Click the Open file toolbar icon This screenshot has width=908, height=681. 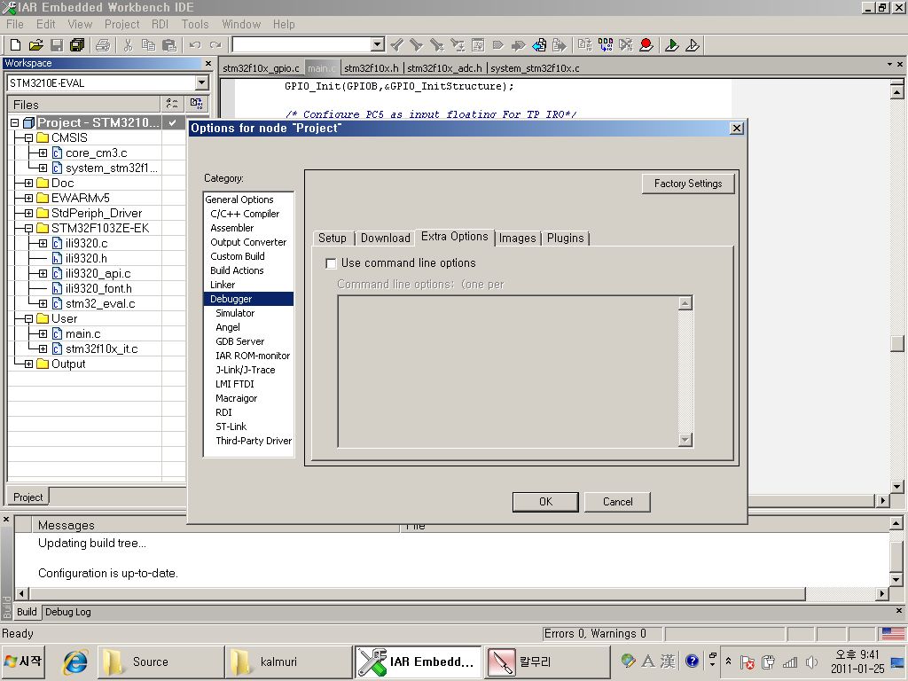click(35, 44)
